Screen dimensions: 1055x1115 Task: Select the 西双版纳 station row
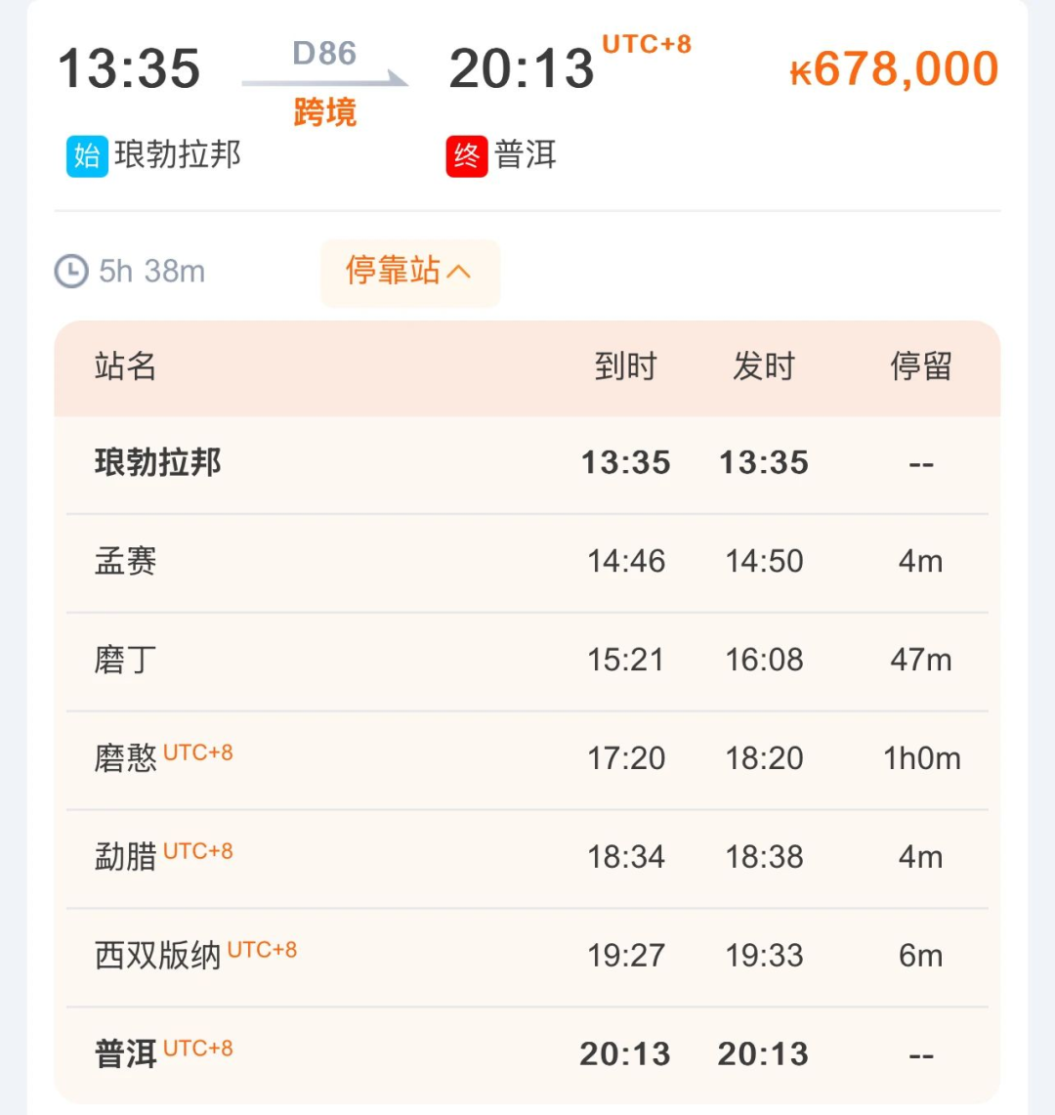tap(527, 957)
